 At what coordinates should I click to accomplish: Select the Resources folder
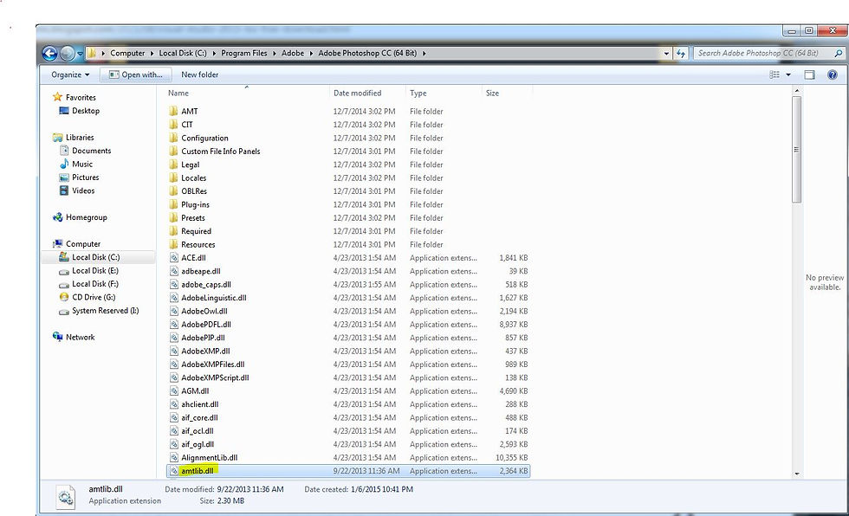(x=198, y=244)
